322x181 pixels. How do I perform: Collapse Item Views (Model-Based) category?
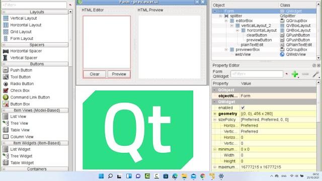click(4, 111)
